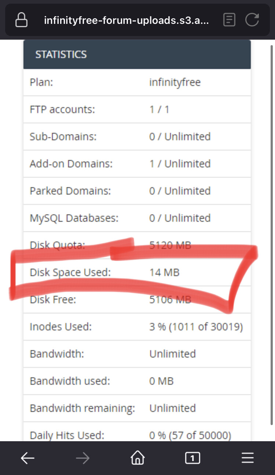The height and width of the screenshot is (475, 275).
Task: Click the STATISTICS panel header
Action: coord(137,54)
